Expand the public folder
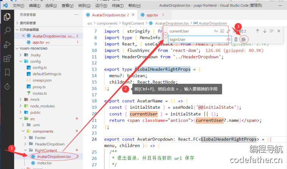 (20, 112)
